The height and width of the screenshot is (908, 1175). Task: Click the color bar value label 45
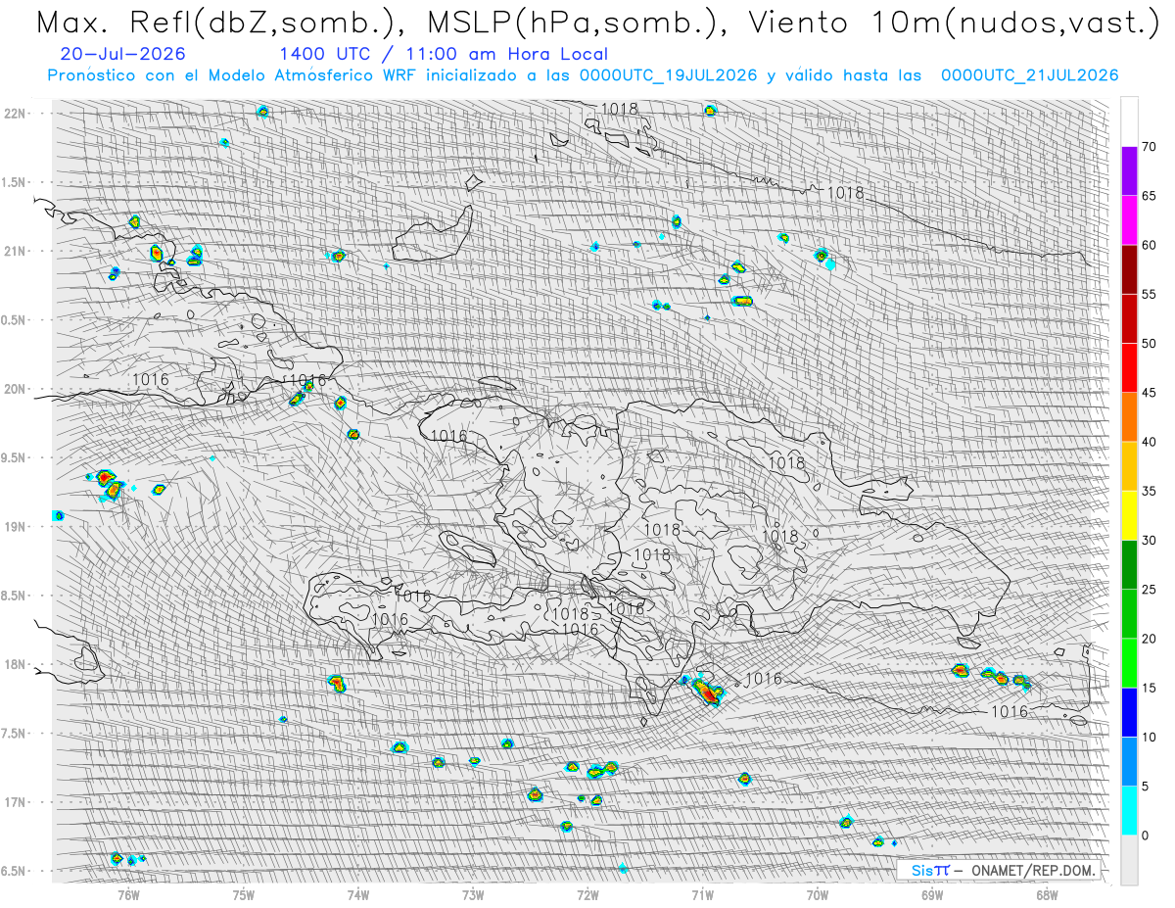click(x=1149, y=393)
